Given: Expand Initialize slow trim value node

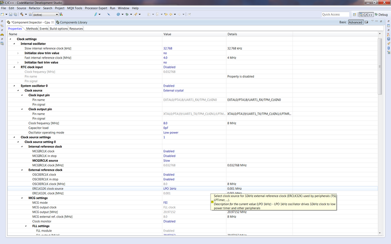Looking at the screenshot, I should pyautogui.click(x=18, y=53).
